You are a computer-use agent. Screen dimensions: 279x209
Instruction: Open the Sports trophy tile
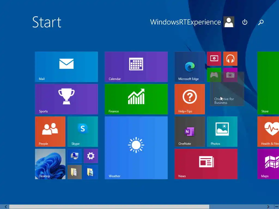tap(66, 99)
